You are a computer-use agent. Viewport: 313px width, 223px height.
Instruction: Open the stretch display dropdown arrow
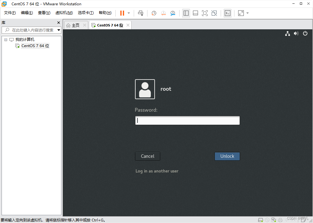[x=248, y=13]
